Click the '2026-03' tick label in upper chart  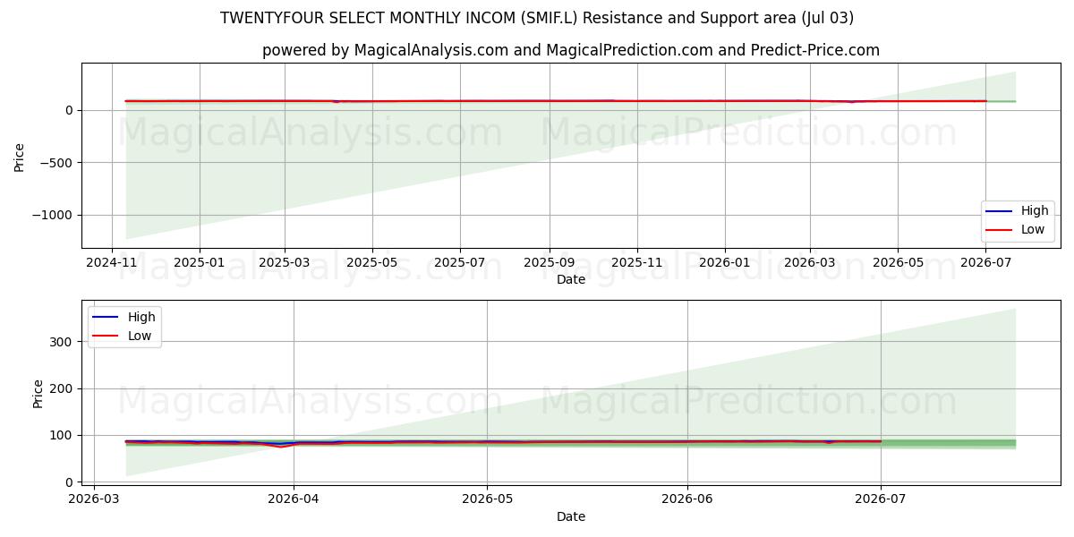coord(809,263)
